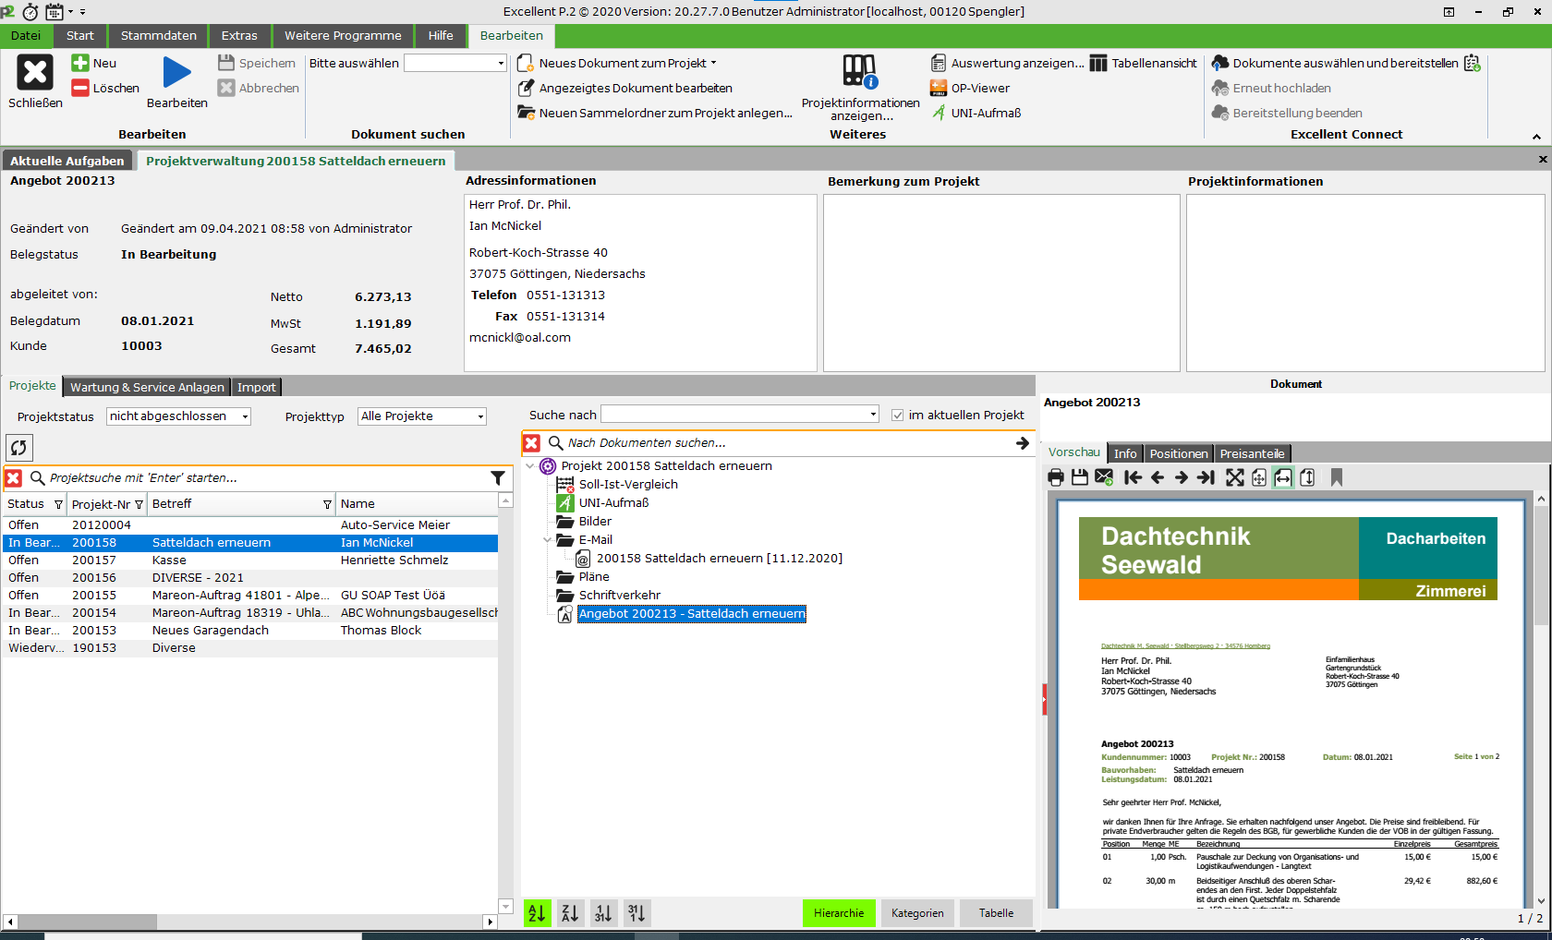
Task: Go to previous preview page
Action: (x=1158, y=477)
